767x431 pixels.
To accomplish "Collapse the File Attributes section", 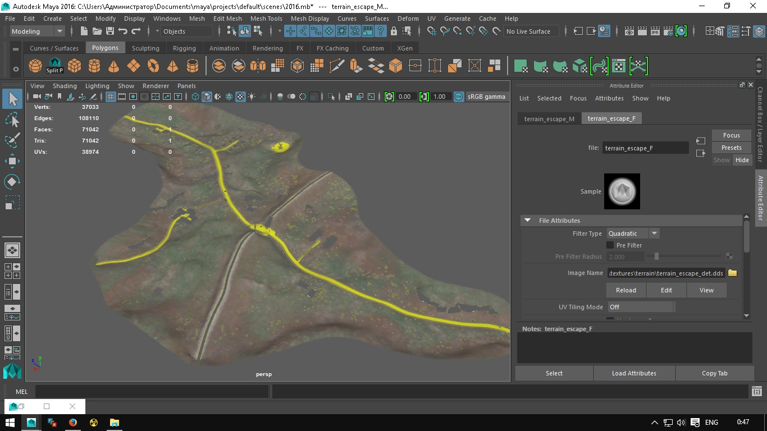I will click(527, 221).
